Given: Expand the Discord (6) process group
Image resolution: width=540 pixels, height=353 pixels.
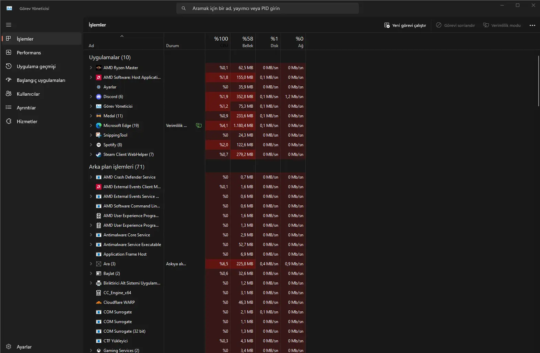Looking at the screenshot, I should click(91, 97).
